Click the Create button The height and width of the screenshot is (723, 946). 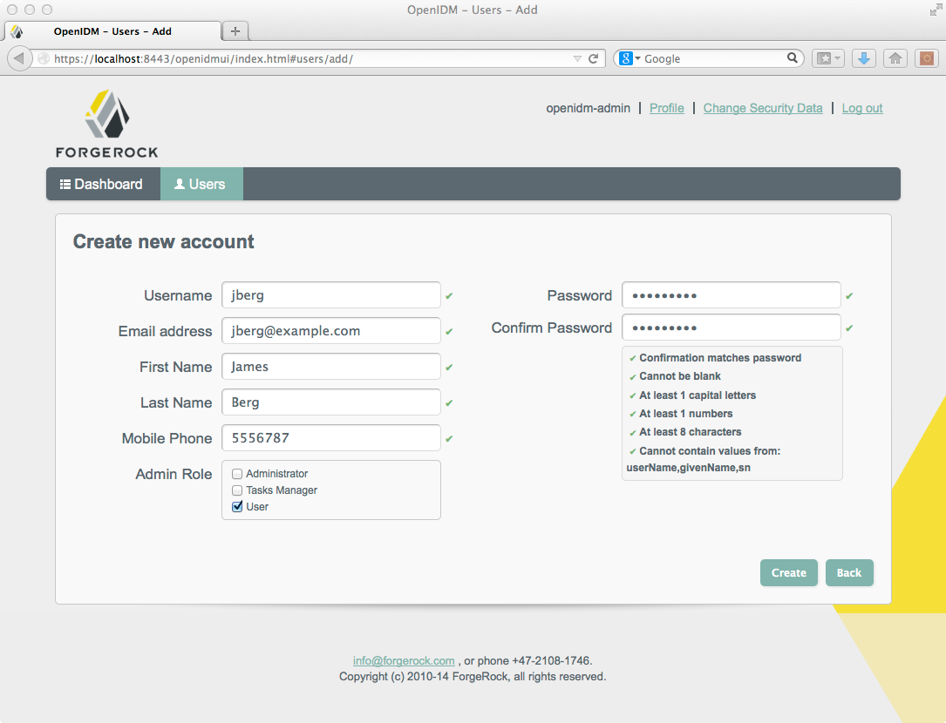click(x=788, y=572)
